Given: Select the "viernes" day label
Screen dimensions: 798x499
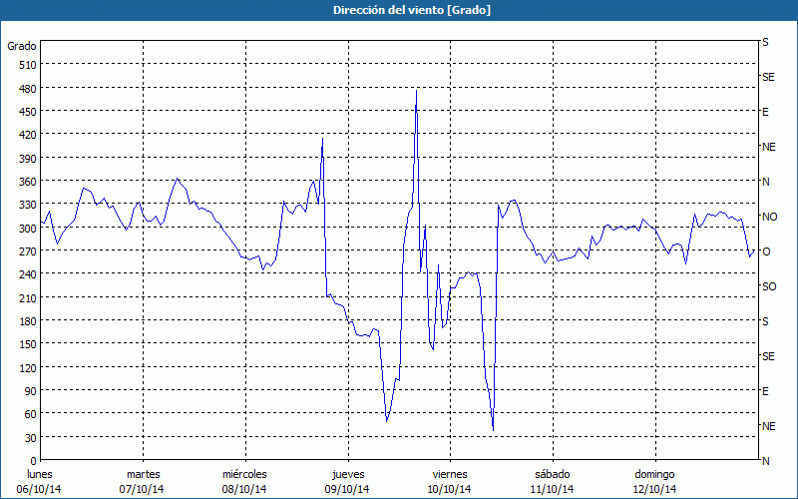Looking at the screenshot, I should coord(450,474).
